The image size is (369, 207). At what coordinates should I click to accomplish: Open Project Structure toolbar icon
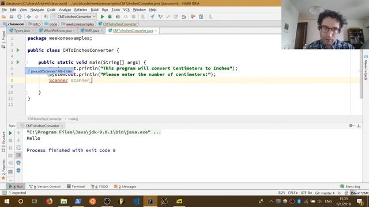pos(201,17)
